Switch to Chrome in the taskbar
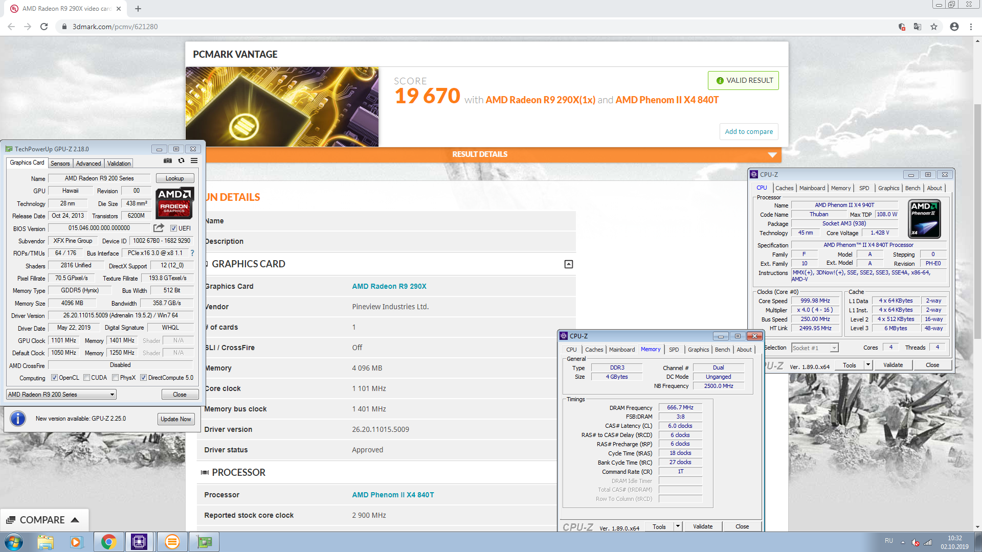The height and width of the screenshot is (552, 982). pos(108,542)
